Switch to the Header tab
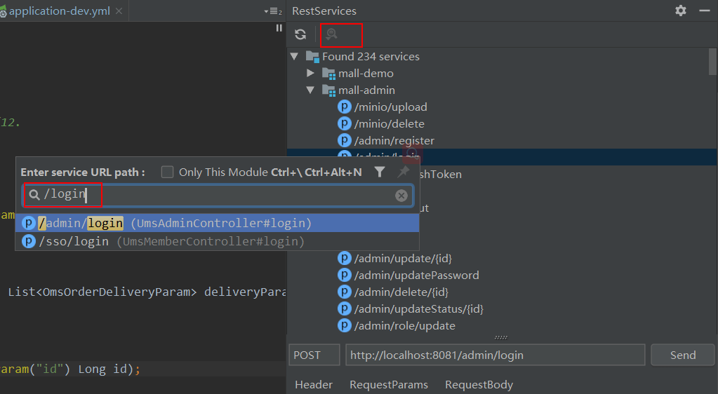Image resolution: width=718 pixels, height=394 pixels. pyautogui.click(x=314, y=385)
